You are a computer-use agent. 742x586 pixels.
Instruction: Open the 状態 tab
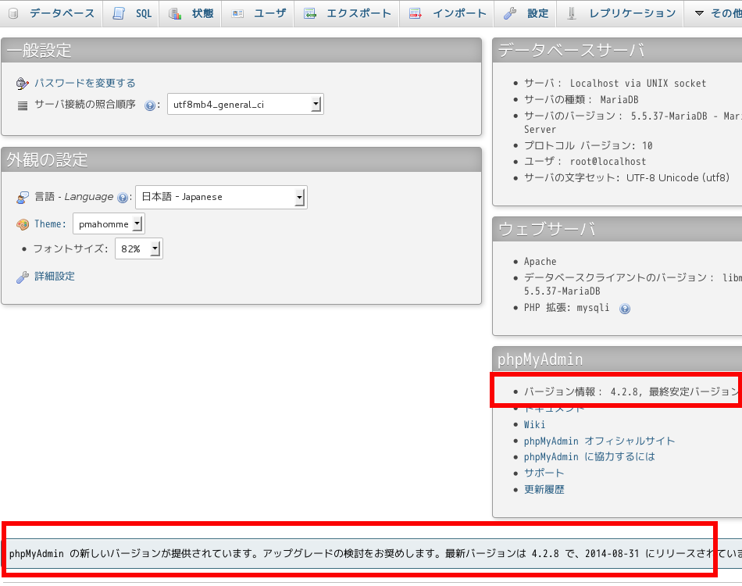click(202, 13)
